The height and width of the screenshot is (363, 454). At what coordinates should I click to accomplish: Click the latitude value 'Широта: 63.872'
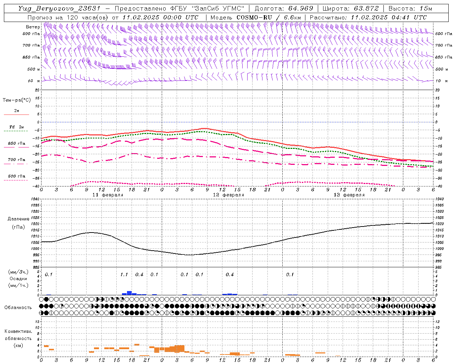(x=351, y=9)
